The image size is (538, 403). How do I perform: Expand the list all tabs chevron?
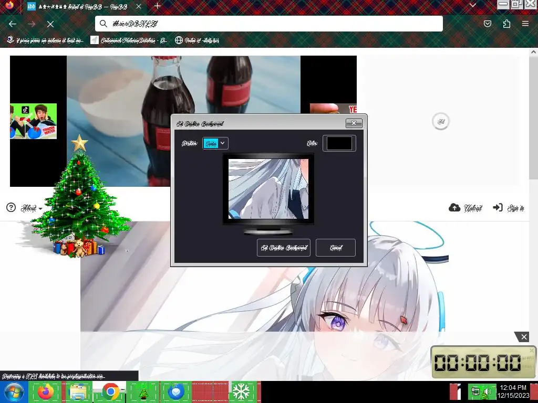tap(473, 5)
